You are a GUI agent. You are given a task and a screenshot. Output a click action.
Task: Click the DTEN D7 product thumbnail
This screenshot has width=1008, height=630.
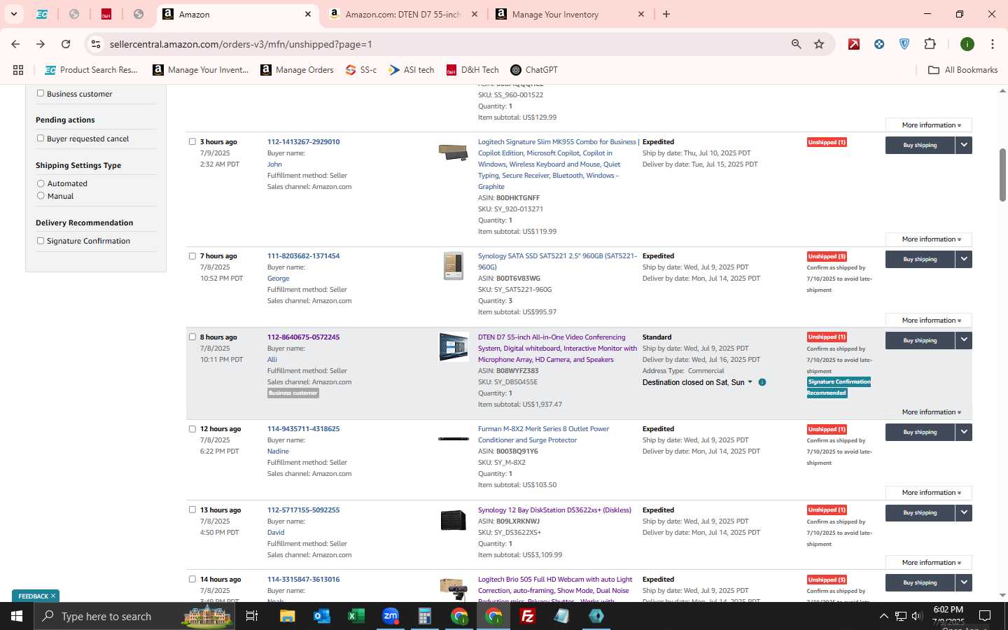click(454, 347)
